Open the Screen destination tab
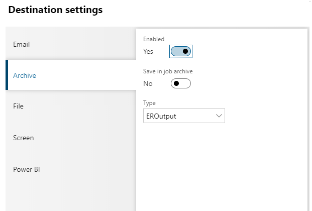This screenshot has width=312, height=211. [x=23, y=138]
